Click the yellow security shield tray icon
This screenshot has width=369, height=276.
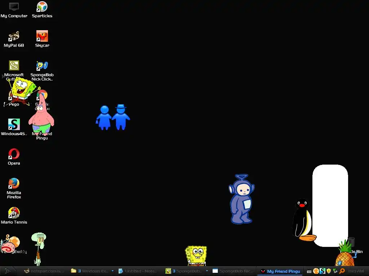pos(329,271)
